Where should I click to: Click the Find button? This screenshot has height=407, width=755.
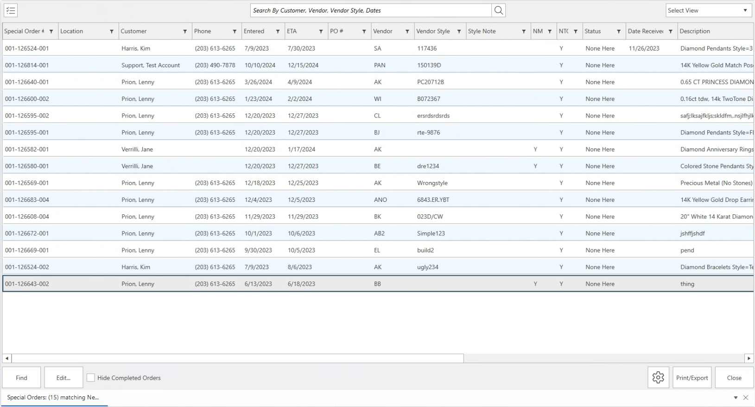(21, 378)
